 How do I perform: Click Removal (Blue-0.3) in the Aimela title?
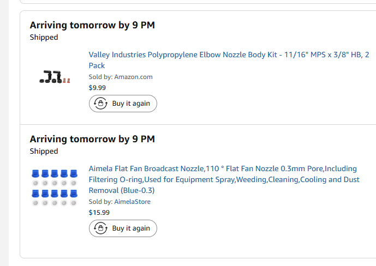122,191
